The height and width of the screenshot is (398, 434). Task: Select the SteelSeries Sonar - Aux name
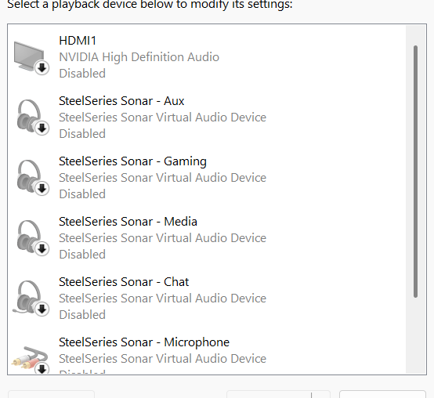point(121,101)
